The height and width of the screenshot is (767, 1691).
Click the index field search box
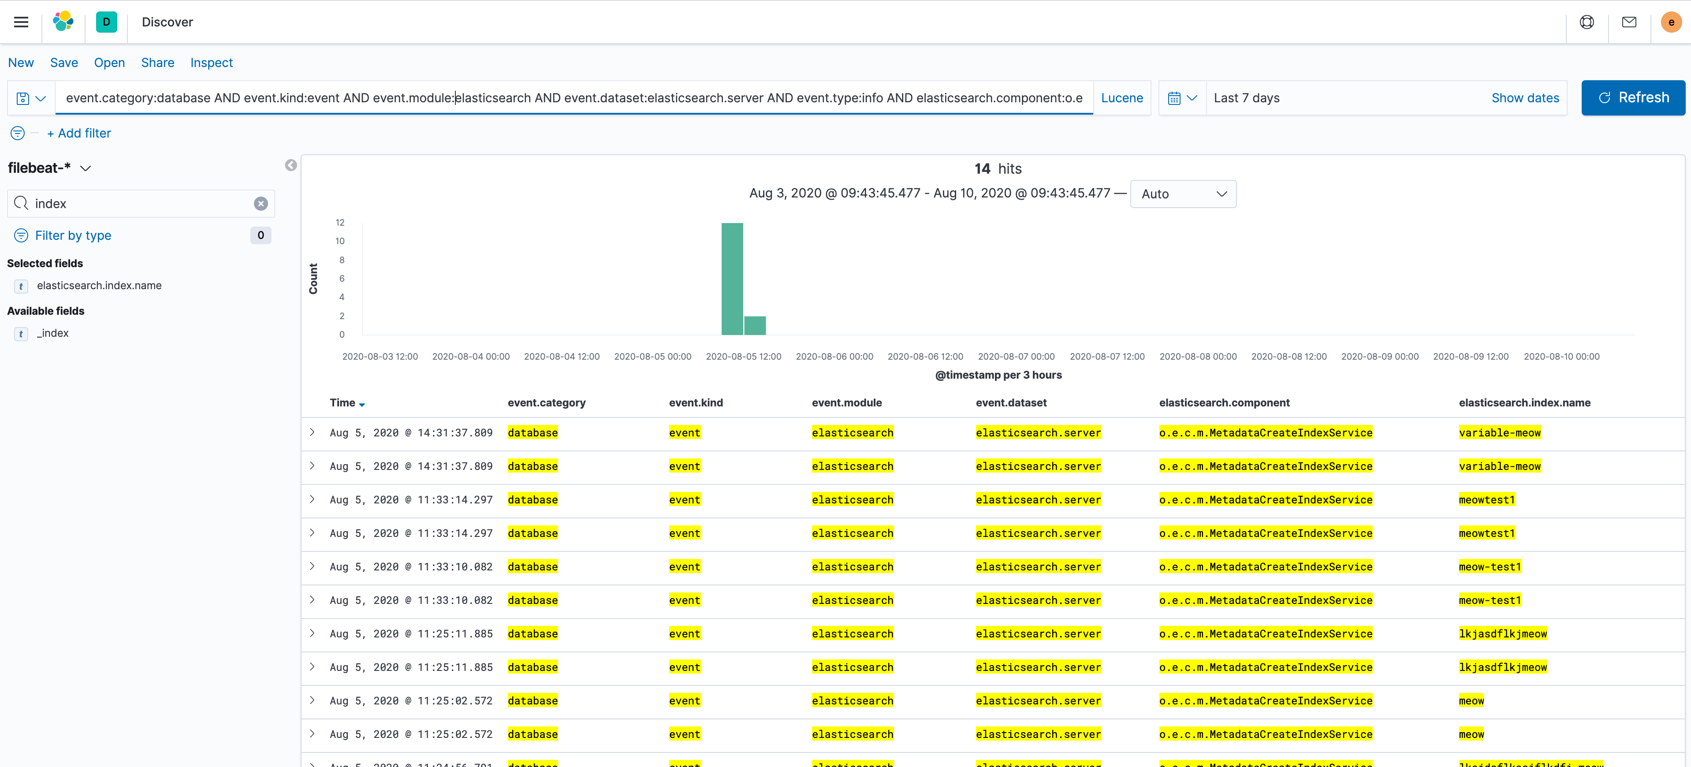(141, 204)
